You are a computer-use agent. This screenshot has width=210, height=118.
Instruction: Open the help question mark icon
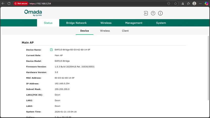(x=153, y=13)
